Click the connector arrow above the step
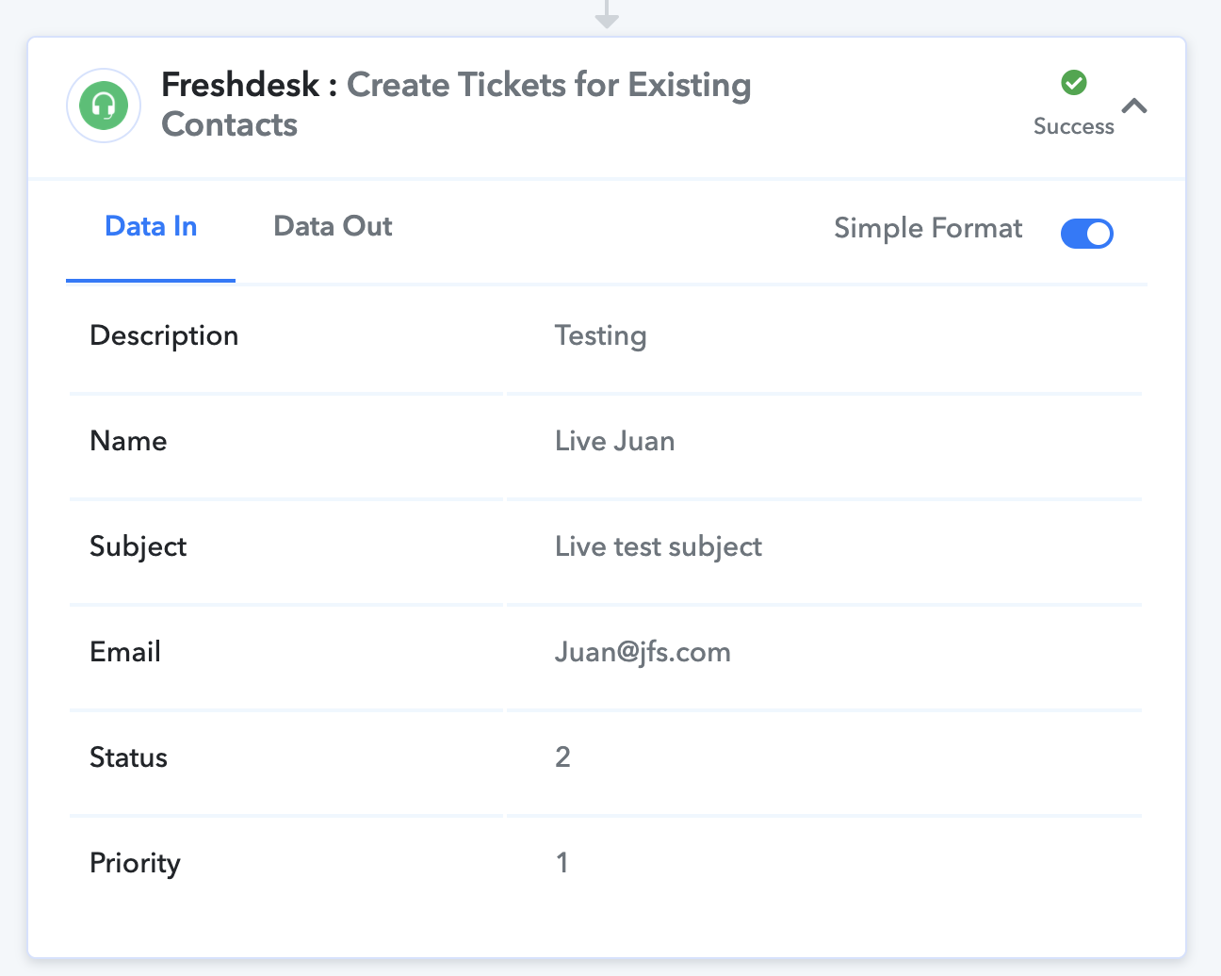This screenshot has width=1221, height=976. 608,14
